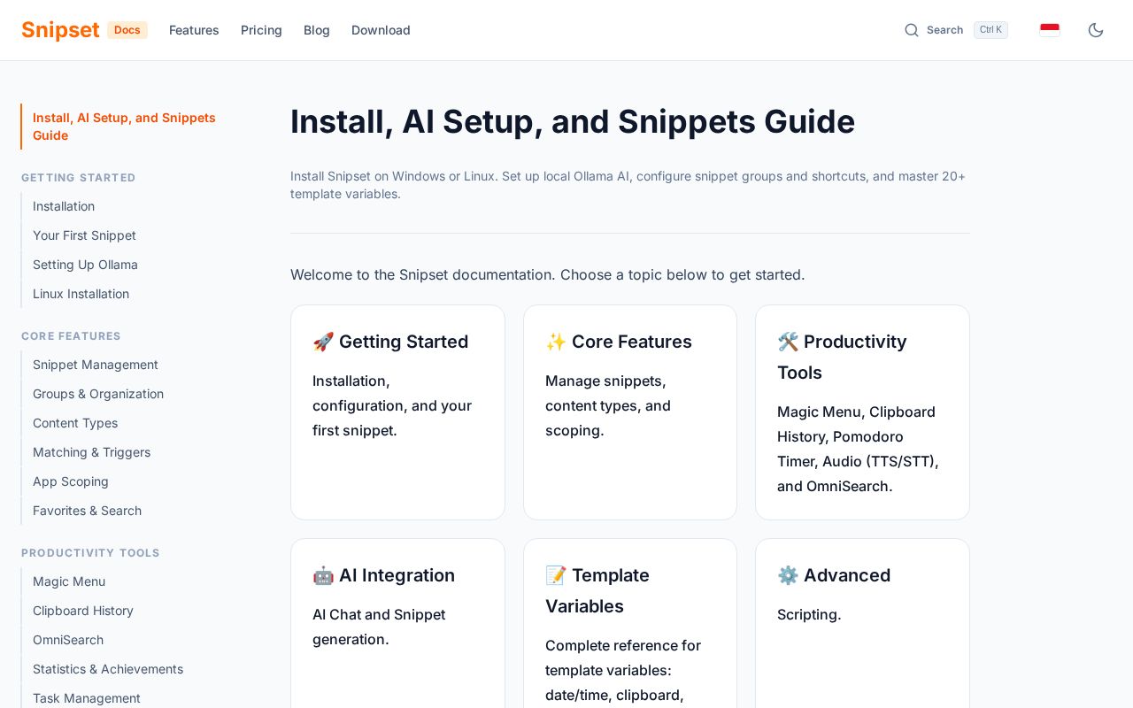
Task: Open Your First Snippet page
Action: 84,235
